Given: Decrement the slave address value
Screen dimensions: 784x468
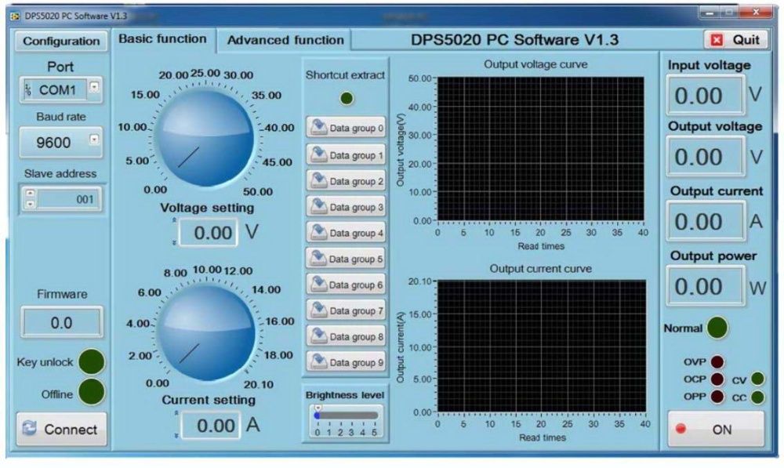Looking at the screenshot, I should 31,204.
